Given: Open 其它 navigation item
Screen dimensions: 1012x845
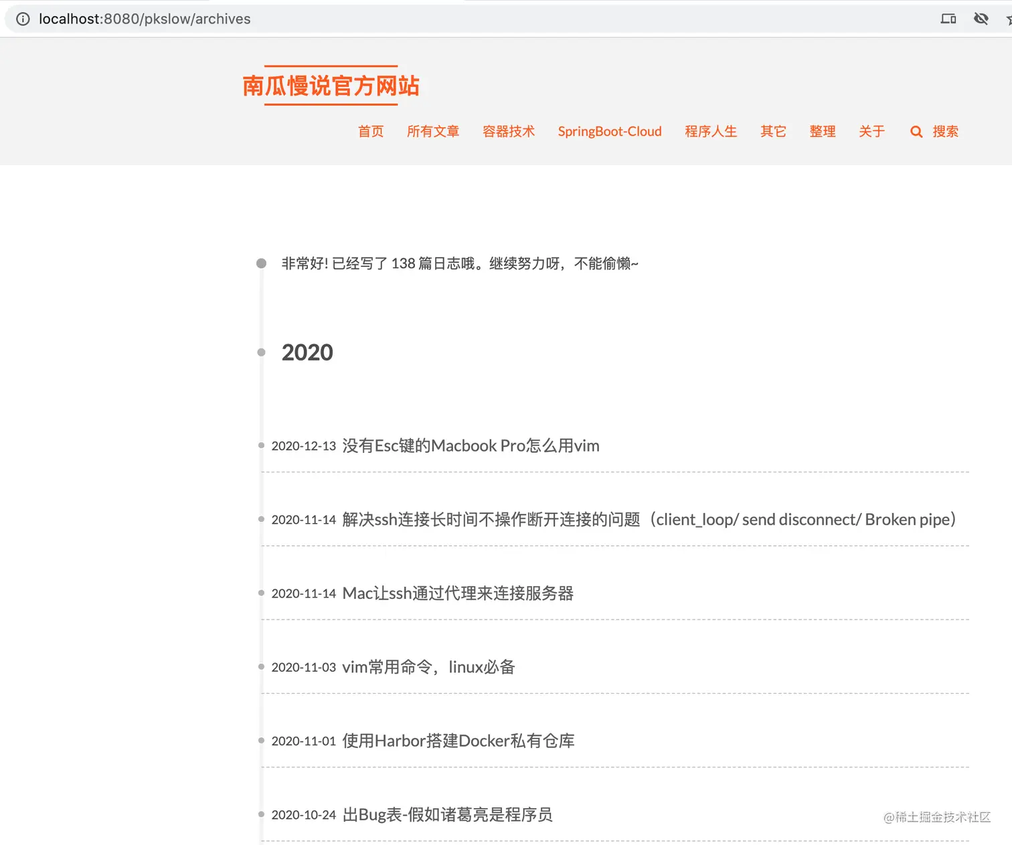Looking at the screenshot, I should click(x=773, y=131).
